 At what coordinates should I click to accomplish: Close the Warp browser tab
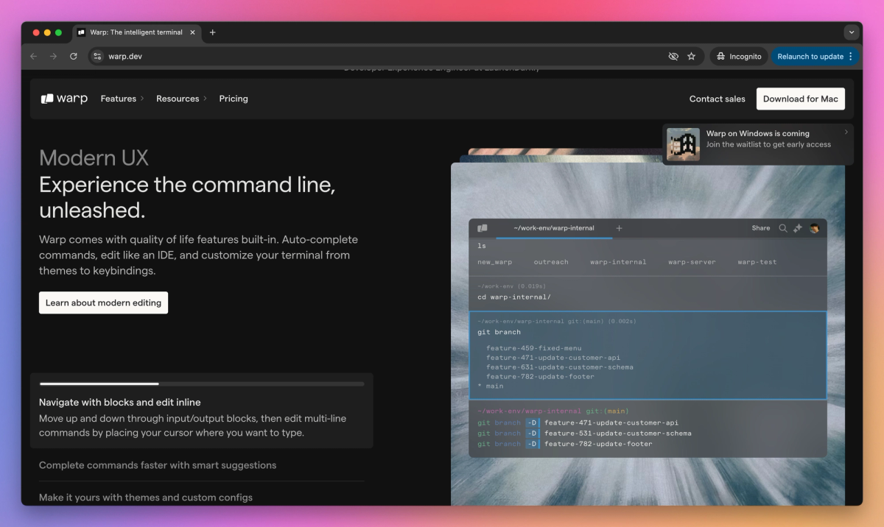[x=193, y=32]
